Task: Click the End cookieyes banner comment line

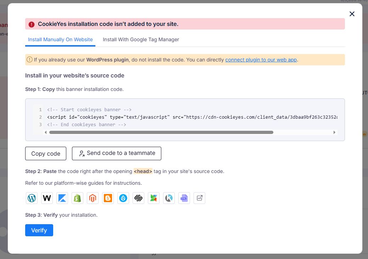Action: (x=87, y=124)
